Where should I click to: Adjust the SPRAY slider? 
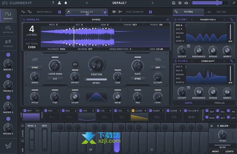tap(96, 79)
